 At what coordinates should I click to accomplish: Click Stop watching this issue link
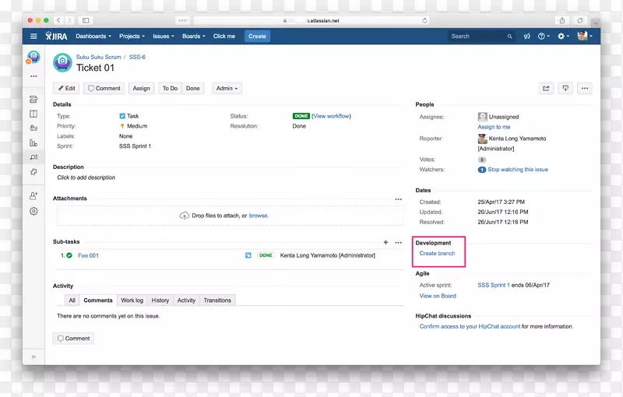coord(518,170)
